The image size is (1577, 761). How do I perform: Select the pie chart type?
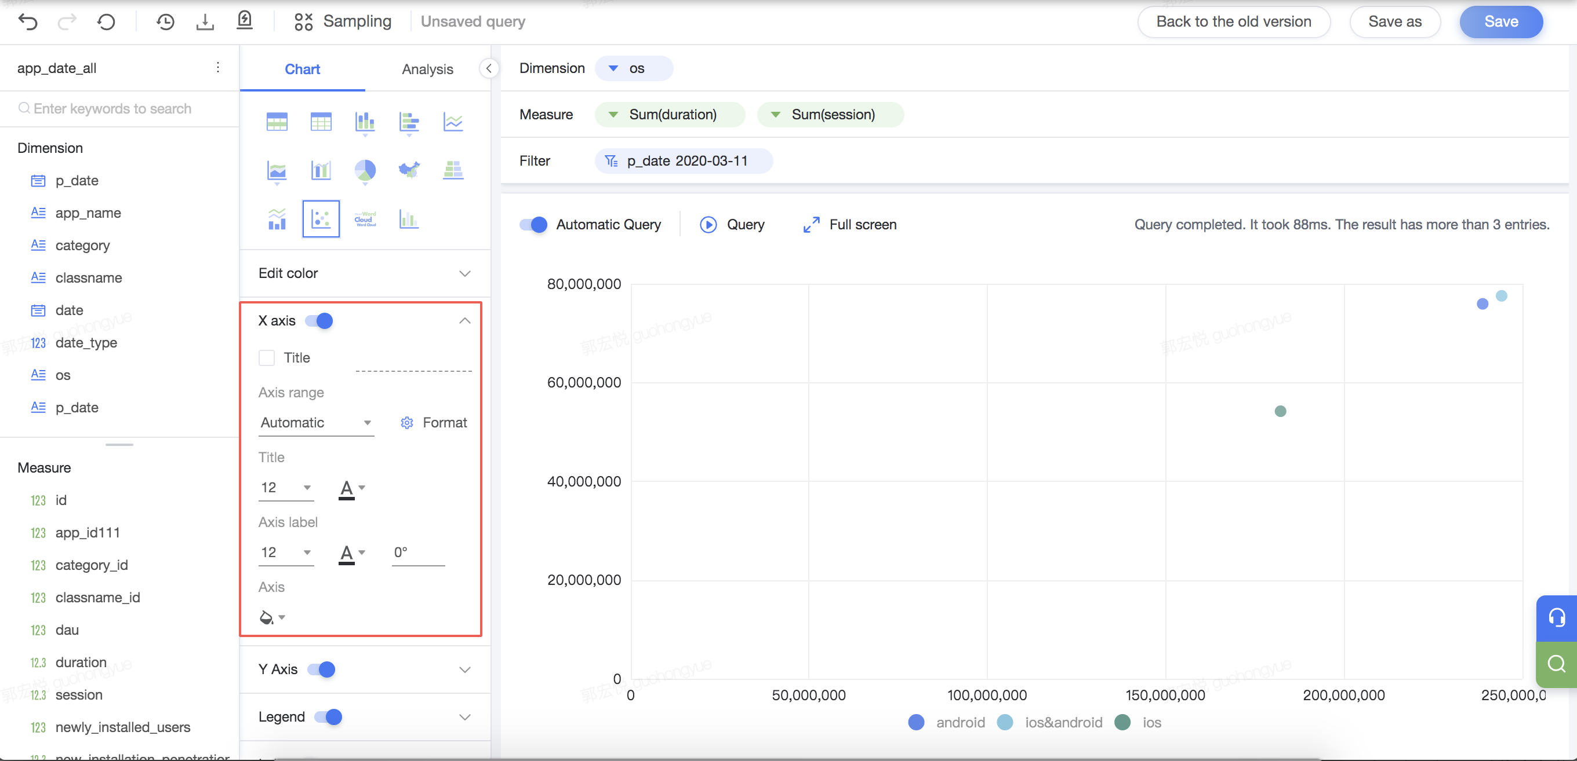click(x=365, y=172)
